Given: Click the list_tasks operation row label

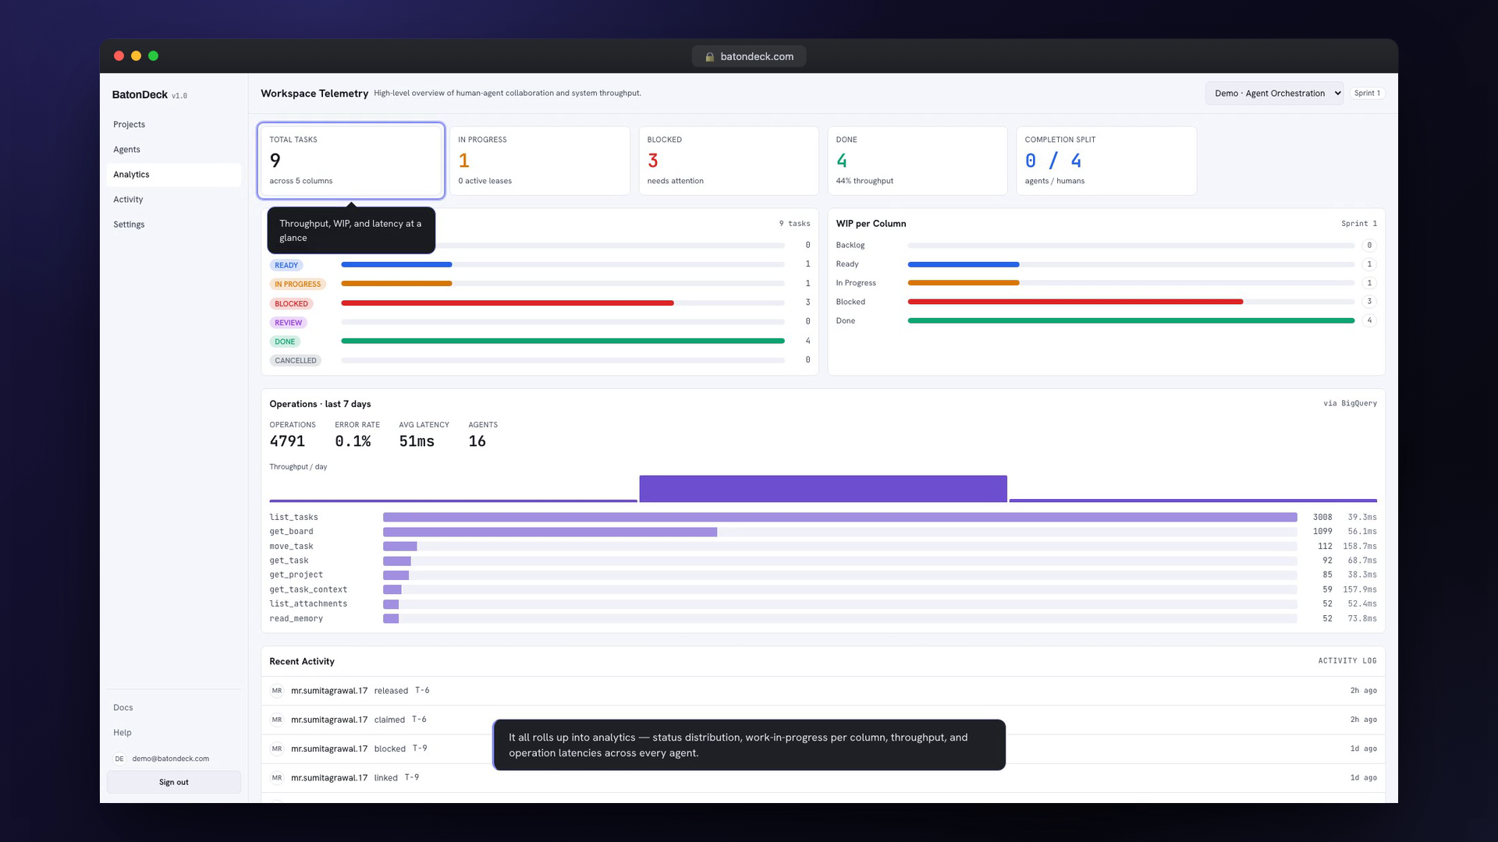Looking at the screenshot, I should (x=294, y=518).
